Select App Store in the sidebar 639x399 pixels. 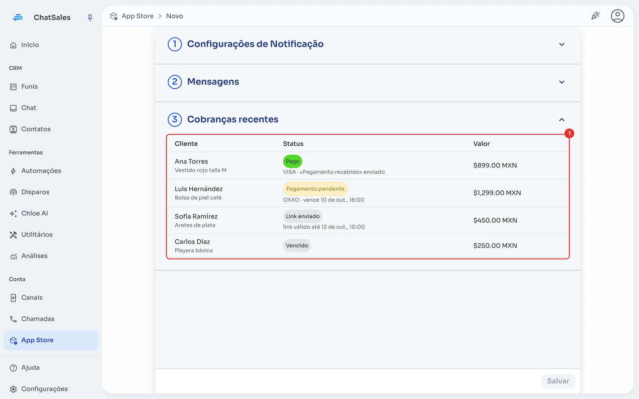coord(51,340)
